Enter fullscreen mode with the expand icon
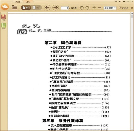This screenshot has height=131, width=134. pyautogui.click(x=132, y=8)
